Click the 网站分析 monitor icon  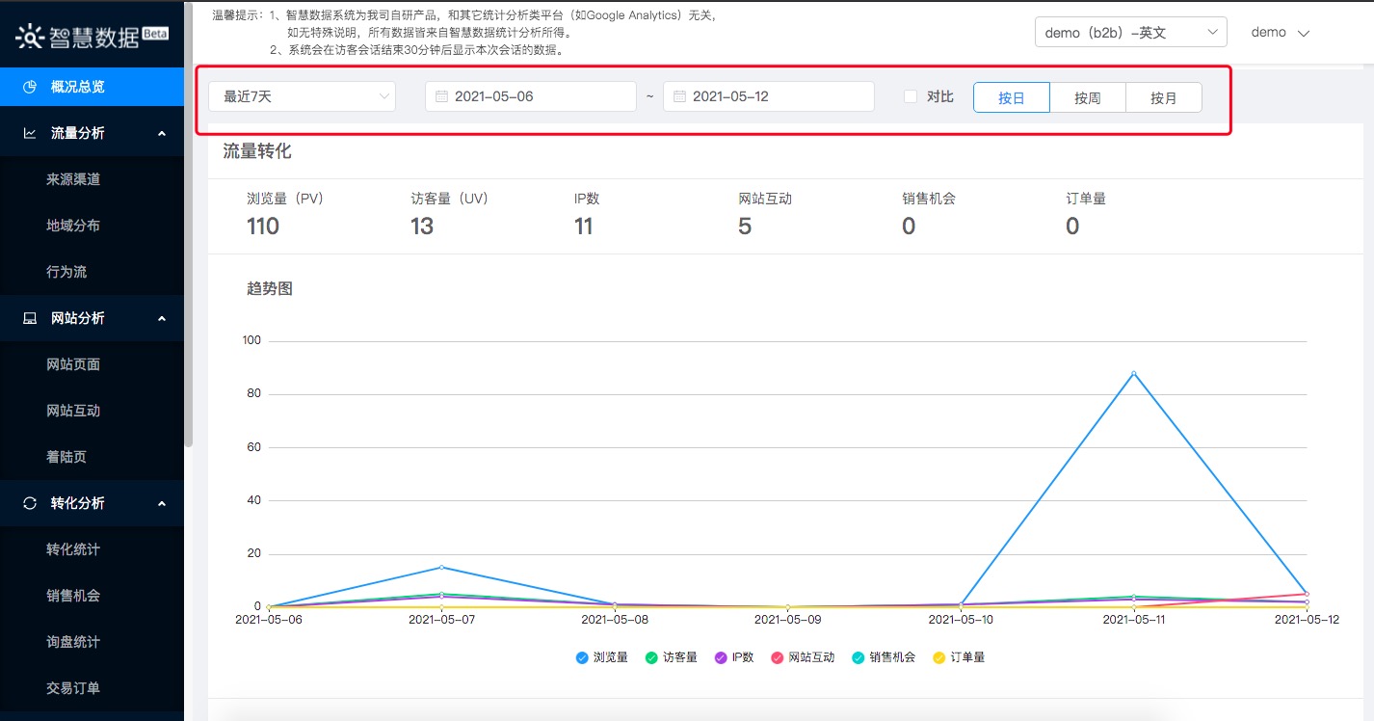point(29,318)
